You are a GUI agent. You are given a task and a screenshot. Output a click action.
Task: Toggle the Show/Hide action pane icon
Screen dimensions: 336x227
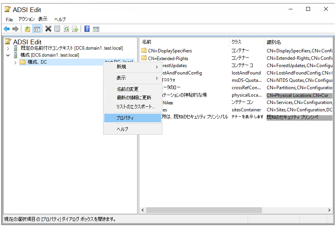[96, 29]
